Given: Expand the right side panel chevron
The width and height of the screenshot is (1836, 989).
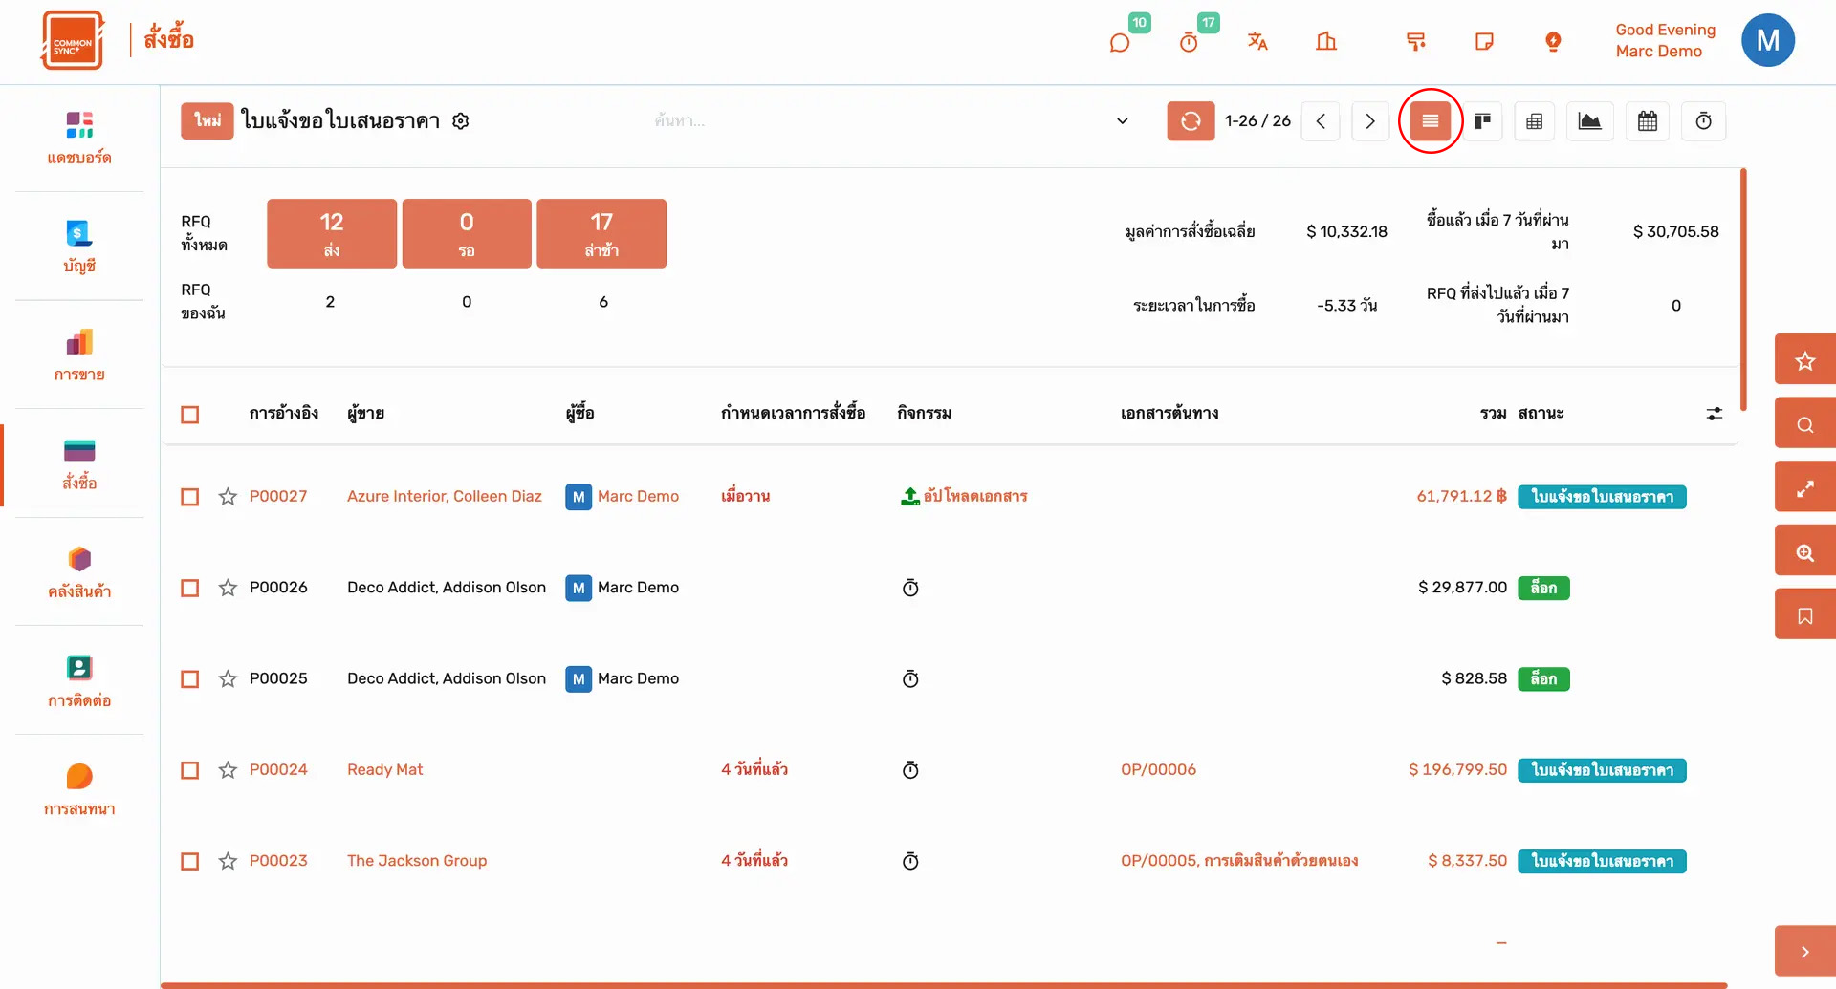Looking at the screenshot, I should [x=1804, y=952].
